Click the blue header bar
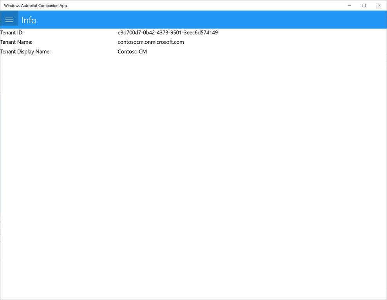 click(x=196, y=19)
